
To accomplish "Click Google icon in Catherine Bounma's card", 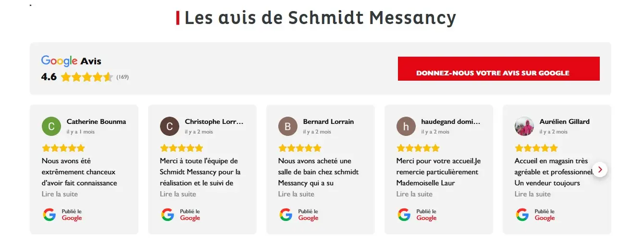I will (x=50, y=215).
